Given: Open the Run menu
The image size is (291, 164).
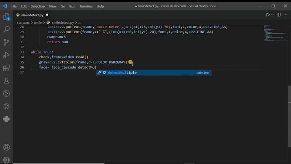Looking at the screenshot, I should click(x=72, y=6).
